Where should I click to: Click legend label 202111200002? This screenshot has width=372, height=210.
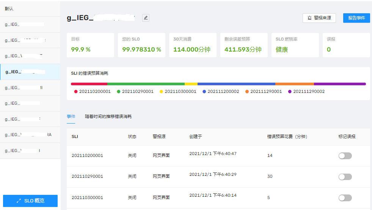pos(223,92)
